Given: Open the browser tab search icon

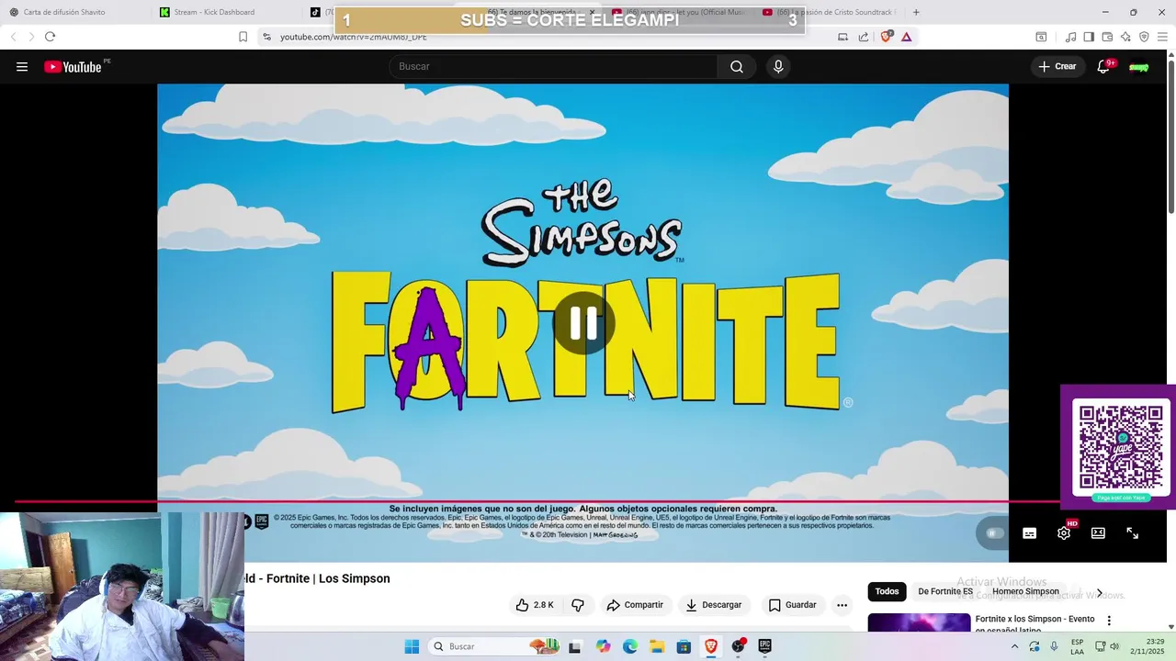Looking at the screenshot, I should click(x=1041, y=37).
